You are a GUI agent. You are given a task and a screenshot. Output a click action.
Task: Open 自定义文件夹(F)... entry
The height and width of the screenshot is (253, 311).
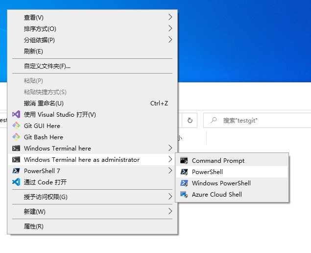click(92, 66)
